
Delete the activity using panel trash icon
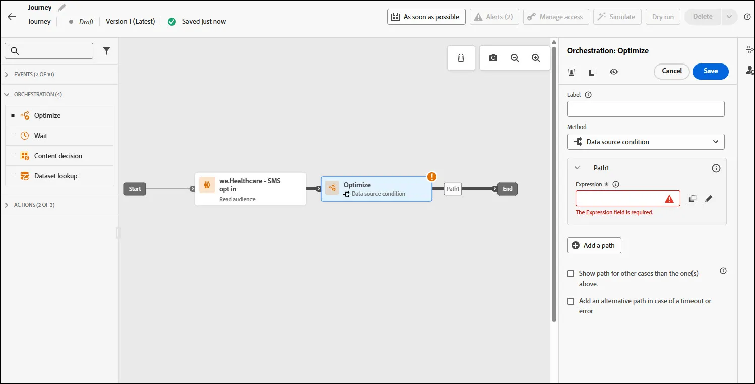click(x=571, y=72)
